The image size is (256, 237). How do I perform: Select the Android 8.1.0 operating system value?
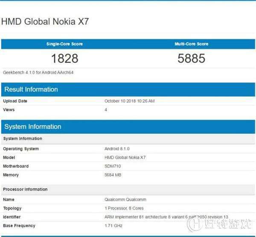(x=117, y=149)
